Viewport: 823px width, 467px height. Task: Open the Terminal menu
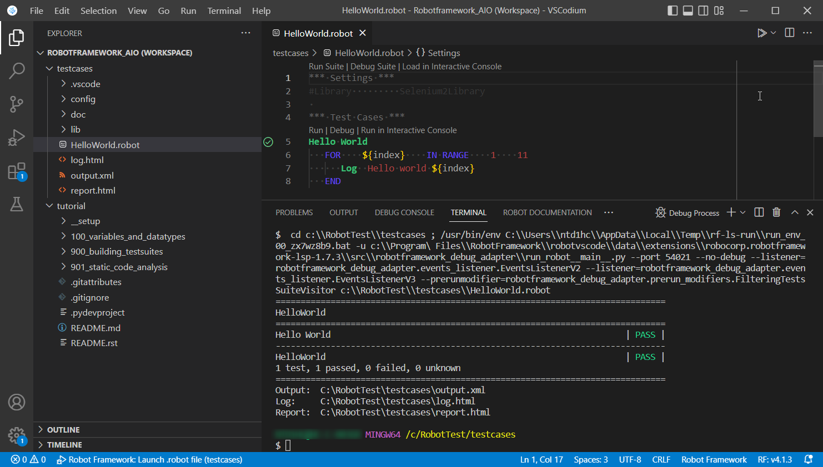224,11
